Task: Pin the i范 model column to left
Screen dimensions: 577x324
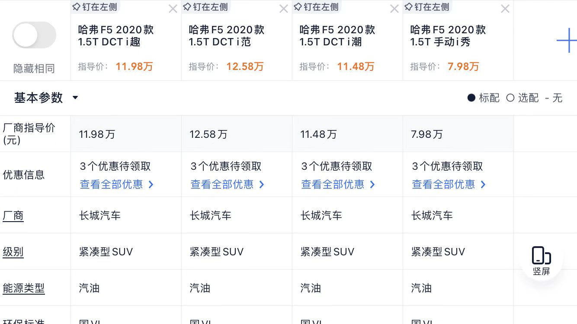Action: (x=206, y=7)
